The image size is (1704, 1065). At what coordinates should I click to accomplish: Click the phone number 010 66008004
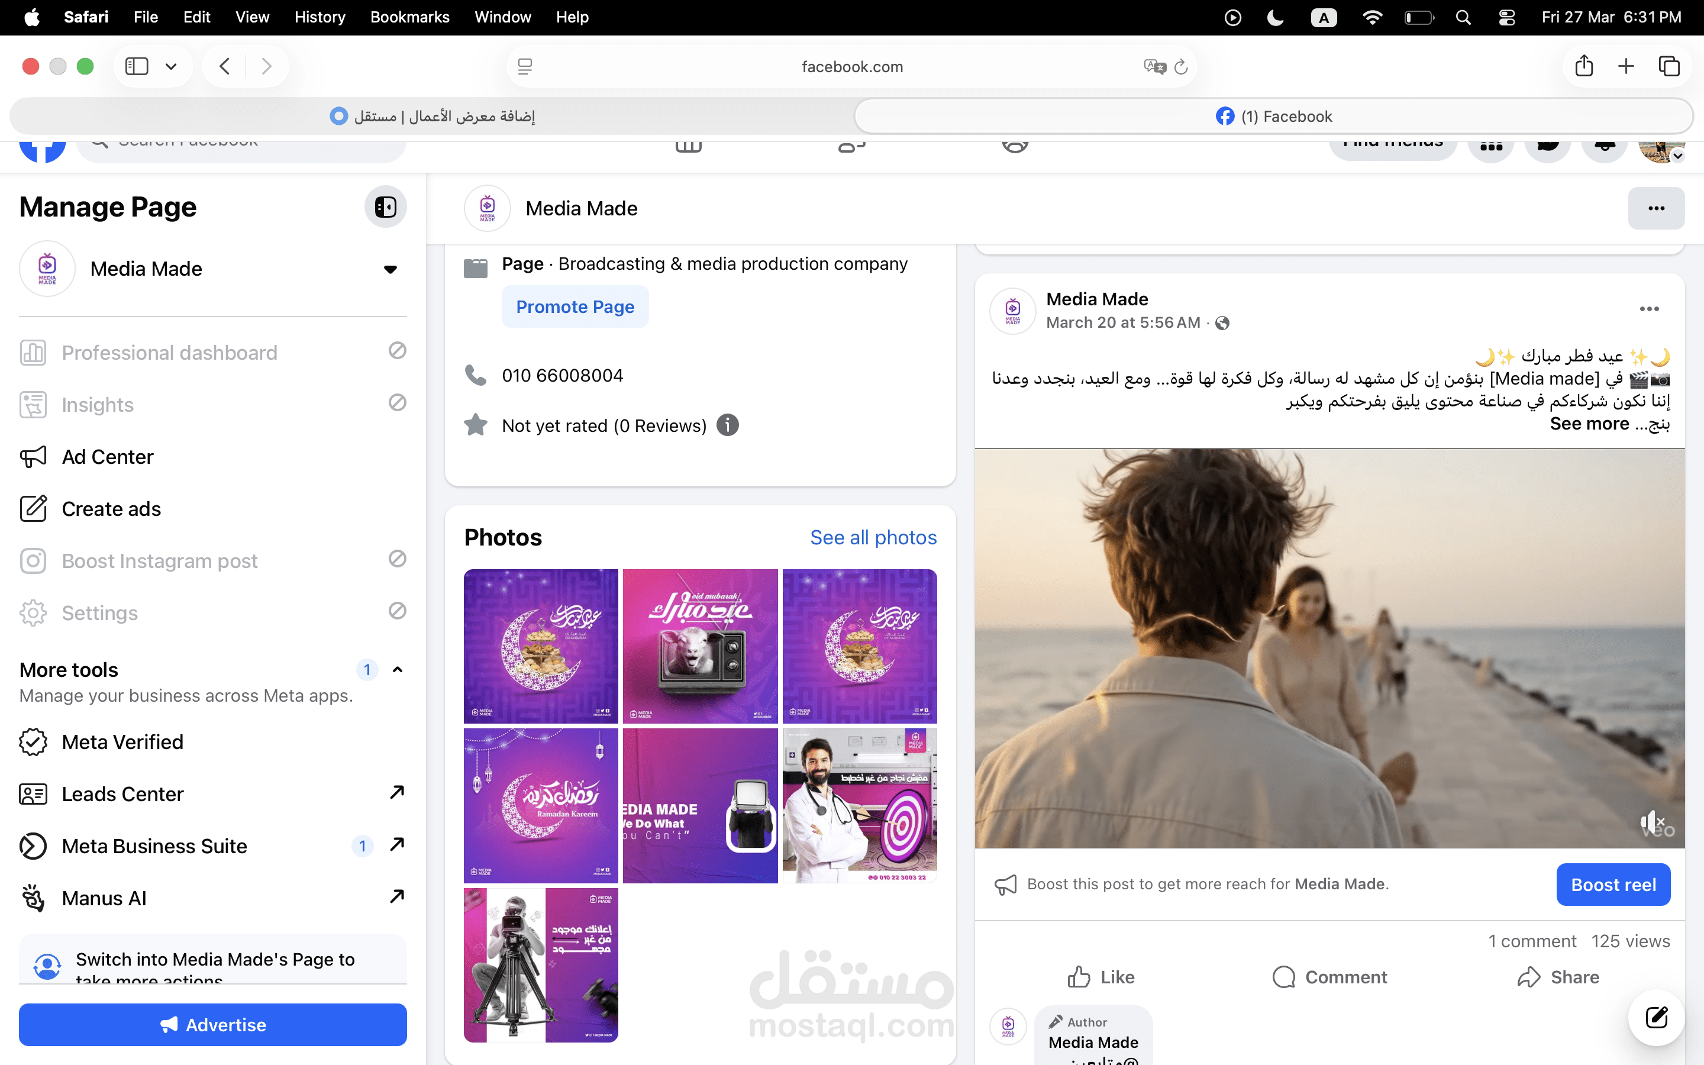[x=562, y=376]
